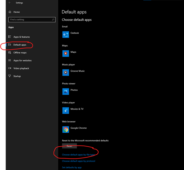Click the search magnifier icon
This screenshot has height=170, width=184.
[53, 19]
